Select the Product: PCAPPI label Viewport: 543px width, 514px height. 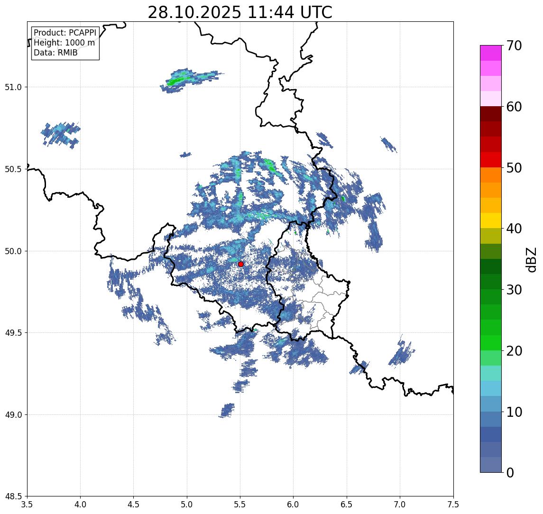(x=65, y=33)
